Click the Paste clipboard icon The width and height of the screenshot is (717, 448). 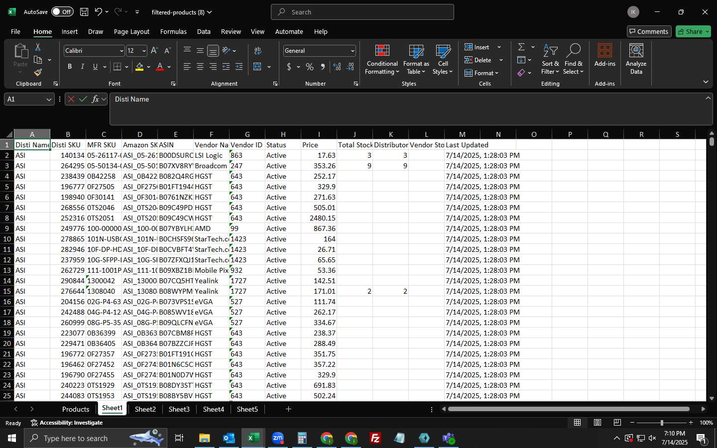[20, 51]
